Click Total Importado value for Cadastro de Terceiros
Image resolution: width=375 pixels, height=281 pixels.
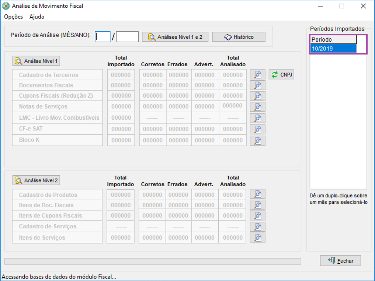(121, 75)
